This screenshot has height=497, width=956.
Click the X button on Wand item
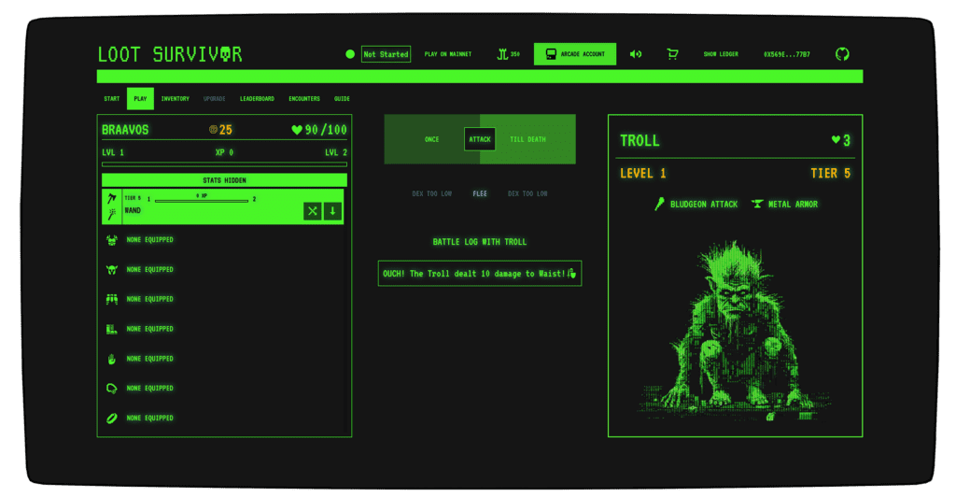(312, 211)
